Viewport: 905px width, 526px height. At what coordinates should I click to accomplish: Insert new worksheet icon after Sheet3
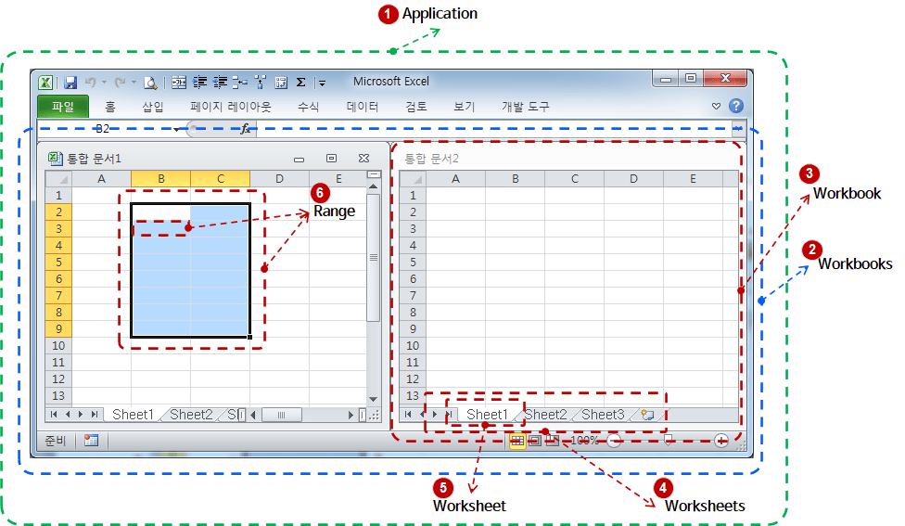click(x=646, y=415)
